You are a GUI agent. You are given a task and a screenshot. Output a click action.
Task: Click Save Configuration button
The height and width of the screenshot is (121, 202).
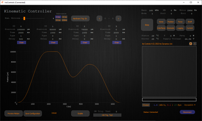click(x=33, y=114)
